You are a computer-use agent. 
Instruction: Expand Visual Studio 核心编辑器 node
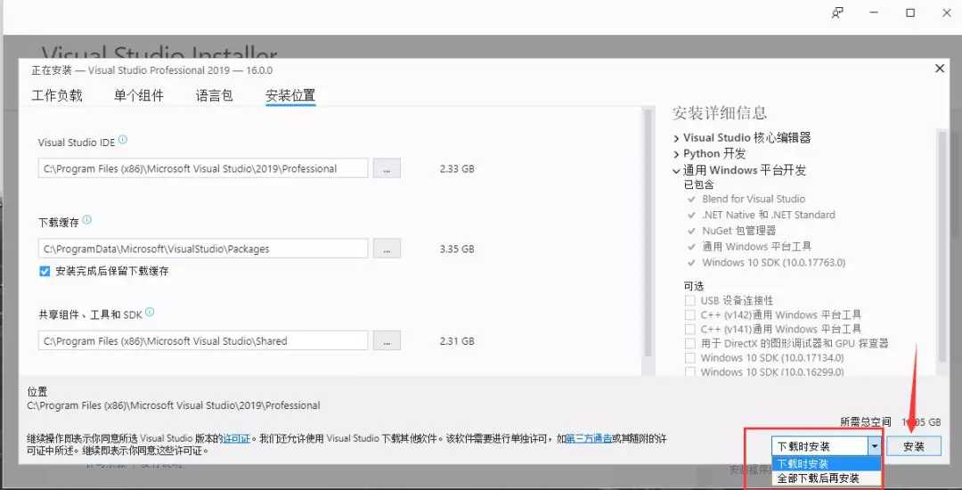coord(676,139)
